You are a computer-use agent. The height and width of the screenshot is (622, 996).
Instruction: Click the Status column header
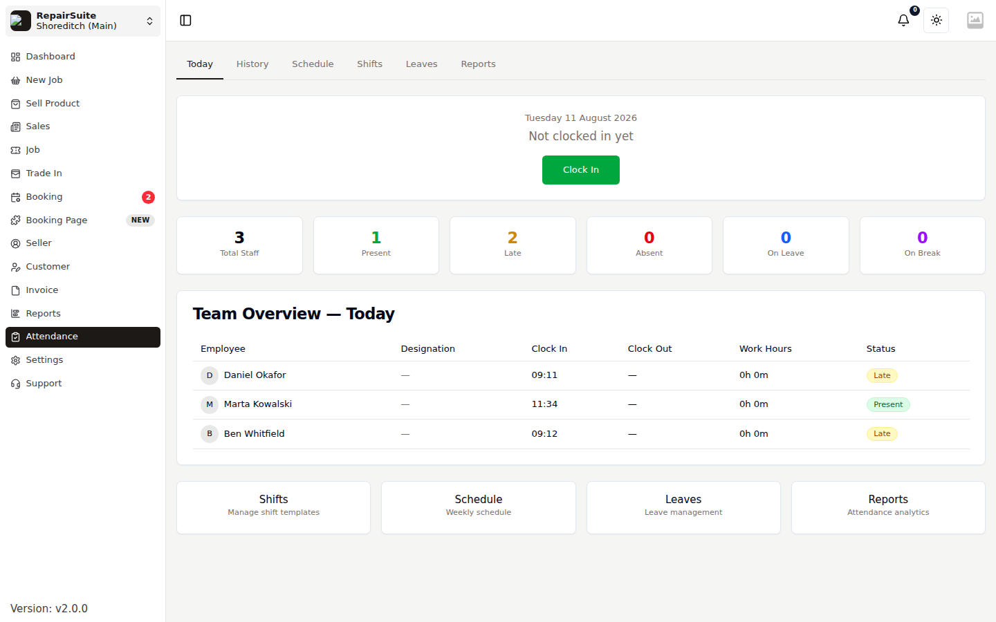tap(880, 349)
